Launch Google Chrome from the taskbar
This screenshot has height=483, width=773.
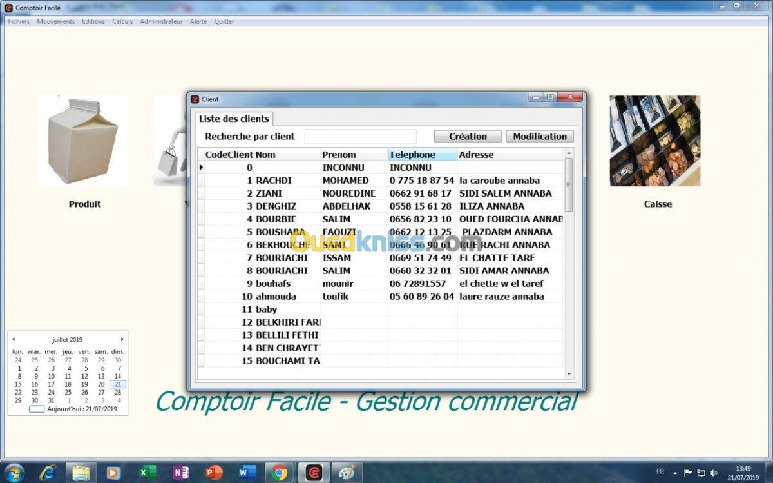tap(280, 473)
